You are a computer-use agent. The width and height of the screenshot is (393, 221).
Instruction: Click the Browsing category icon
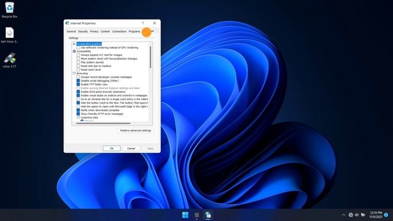74,74
